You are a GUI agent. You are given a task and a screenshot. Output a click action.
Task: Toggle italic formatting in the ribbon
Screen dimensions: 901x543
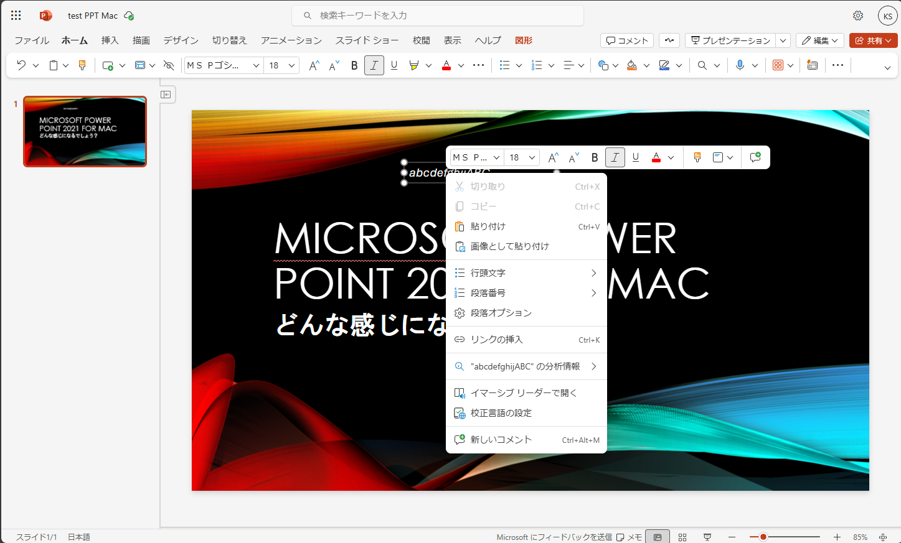tap(374, 65)
